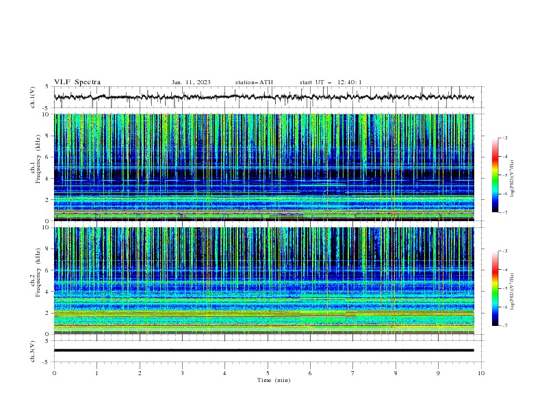542x419 pixels.
Task: Click the time axis tick label "5"
Action: (x=268, y=373)
